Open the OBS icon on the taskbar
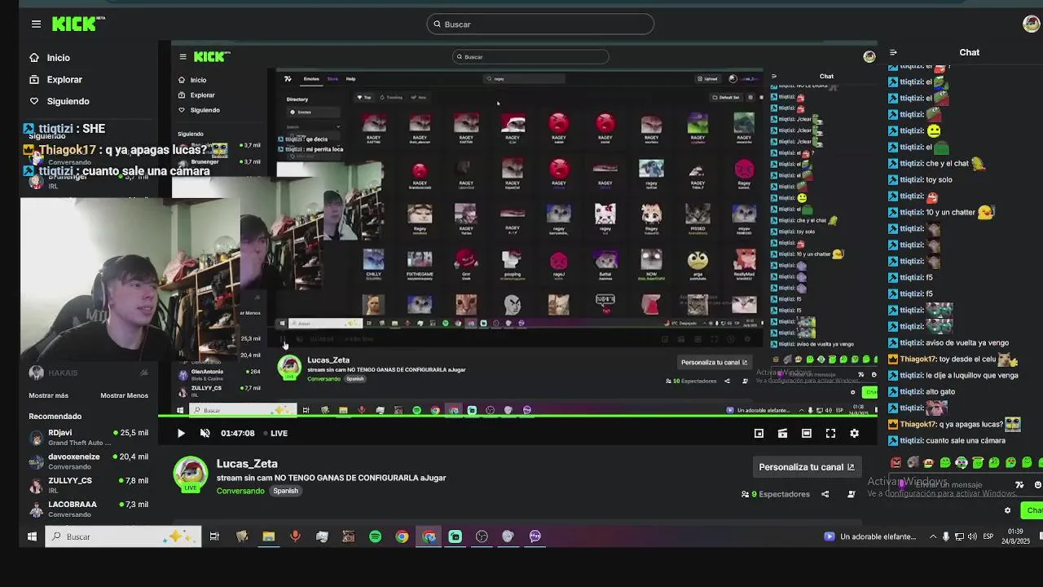This screenshot has height=587, width=1043. pyautogui.click(x=482, y=536)
